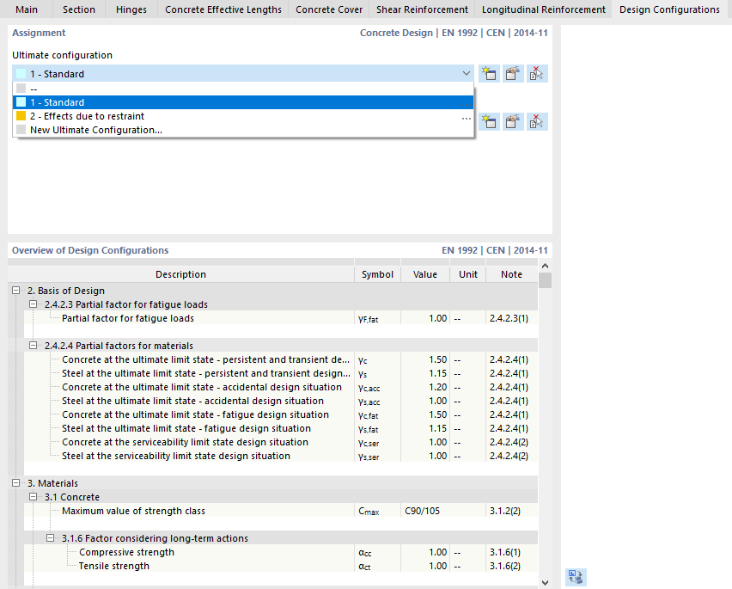Image resolution: width=732 pixels, height=589 pixels.
Task: Click gray swatch beside New Ultimate Configuration
Action: coord(21,130)
